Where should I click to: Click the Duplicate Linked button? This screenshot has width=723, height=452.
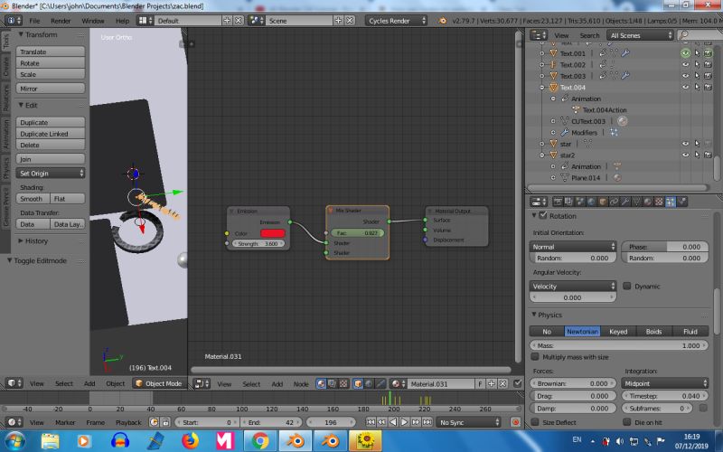click(51, 134)
